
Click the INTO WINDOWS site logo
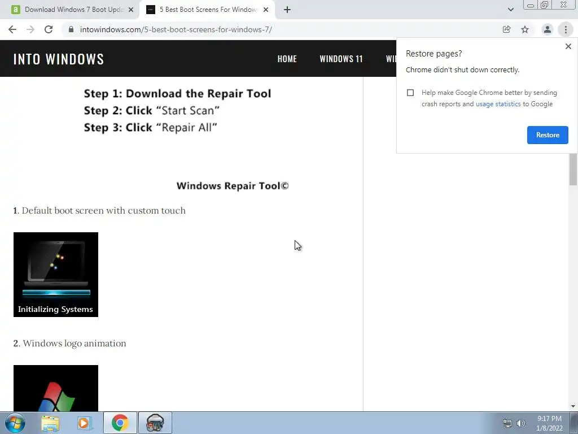point(59,59)
